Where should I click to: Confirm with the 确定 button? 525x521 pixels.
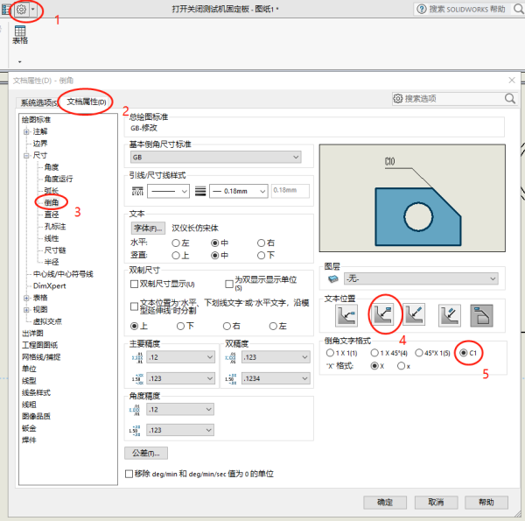coord(385,503)
